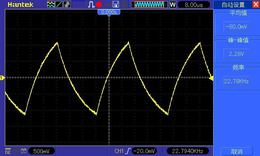The image size is (260, 156).
Task: Click the -20.0mV trigger level readout
Action: pos(145,151)
